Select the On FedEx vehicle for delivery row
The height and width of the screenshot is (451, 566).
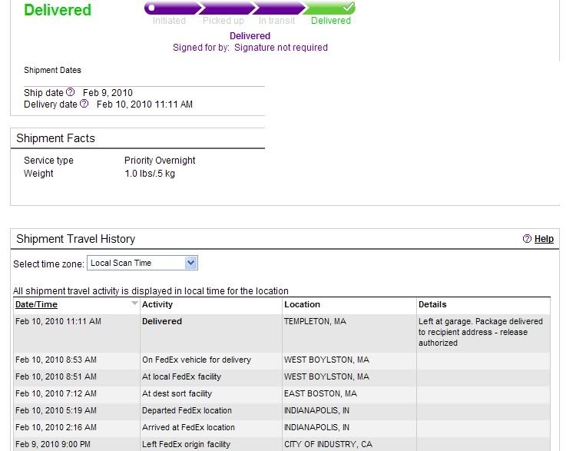click(x=282, y=360)
